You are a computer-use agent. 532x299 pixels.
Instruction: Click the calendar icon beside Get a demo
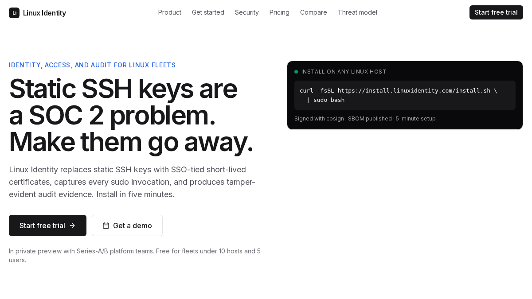point(106,225)
